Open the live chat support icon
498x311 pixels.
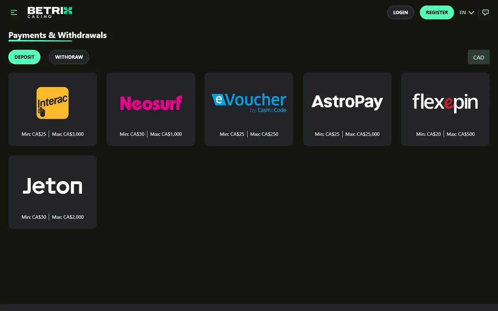[x=486, y=12]
